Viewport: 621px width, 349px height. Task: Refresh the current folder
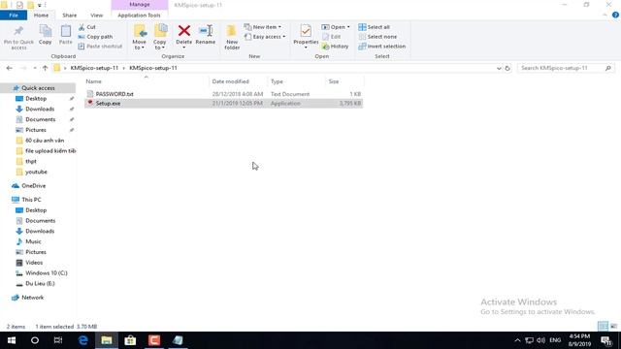pyautogui.click(x=507, y=68)
